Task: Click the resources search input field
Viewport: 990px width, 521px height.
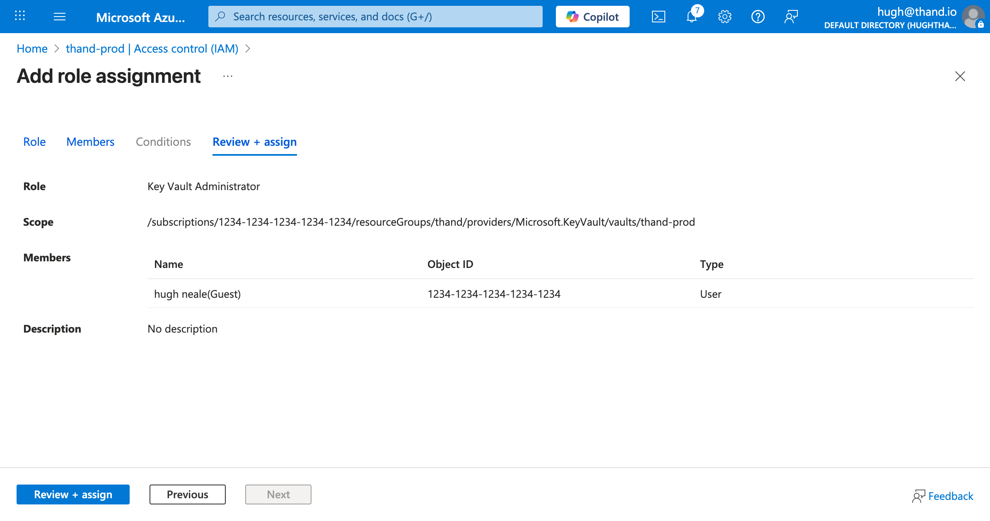Action: pos(373,17)
